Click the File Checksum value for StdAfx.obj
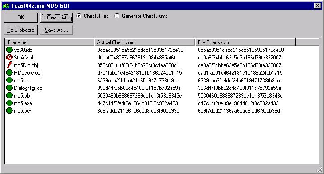Screen dimensions: 324x174 tap(239, 58)
